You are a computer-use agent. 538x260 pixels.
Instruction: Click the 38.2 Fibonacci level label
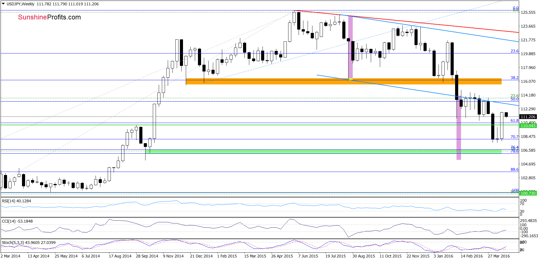pyautogui.click(x=514, y=78)
